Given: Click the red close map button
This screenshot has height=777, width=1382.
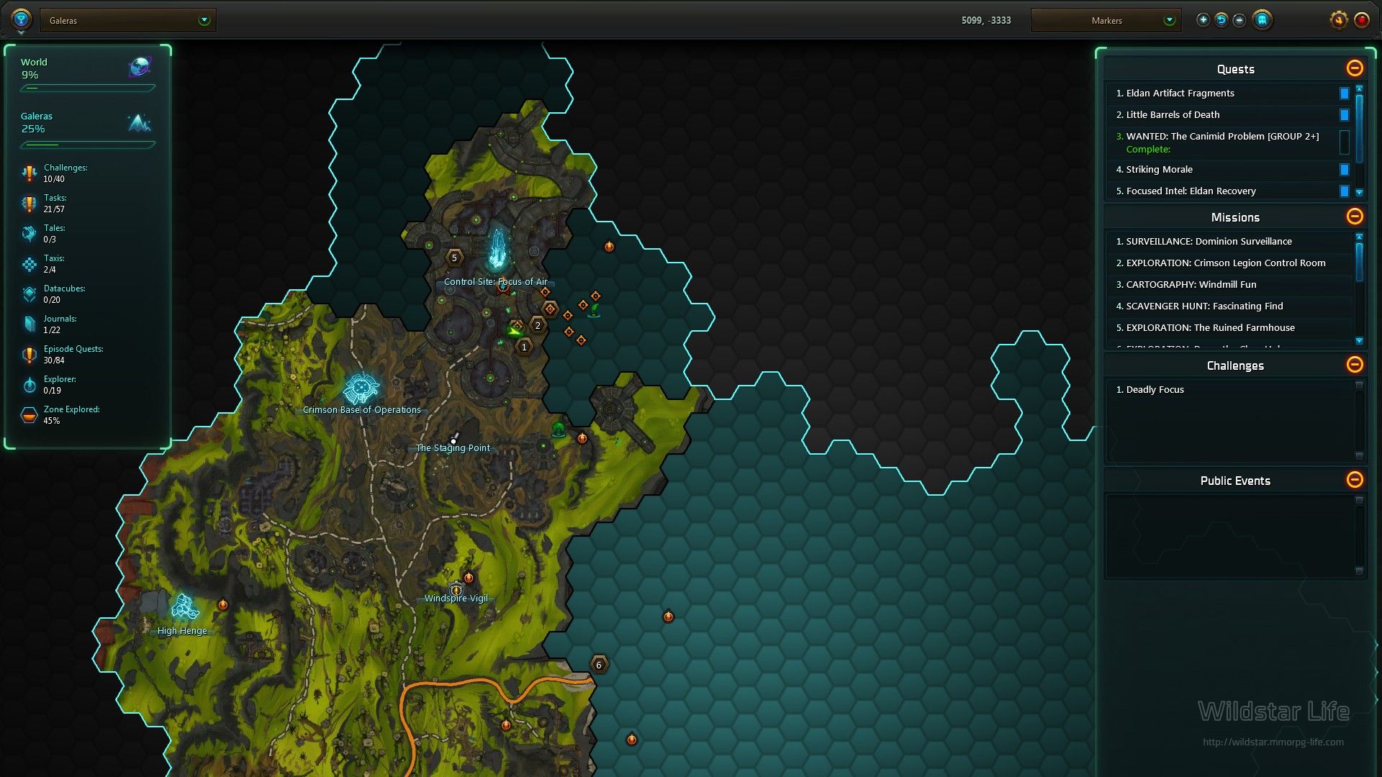Looking at the screenshot, I should 1361,20.
